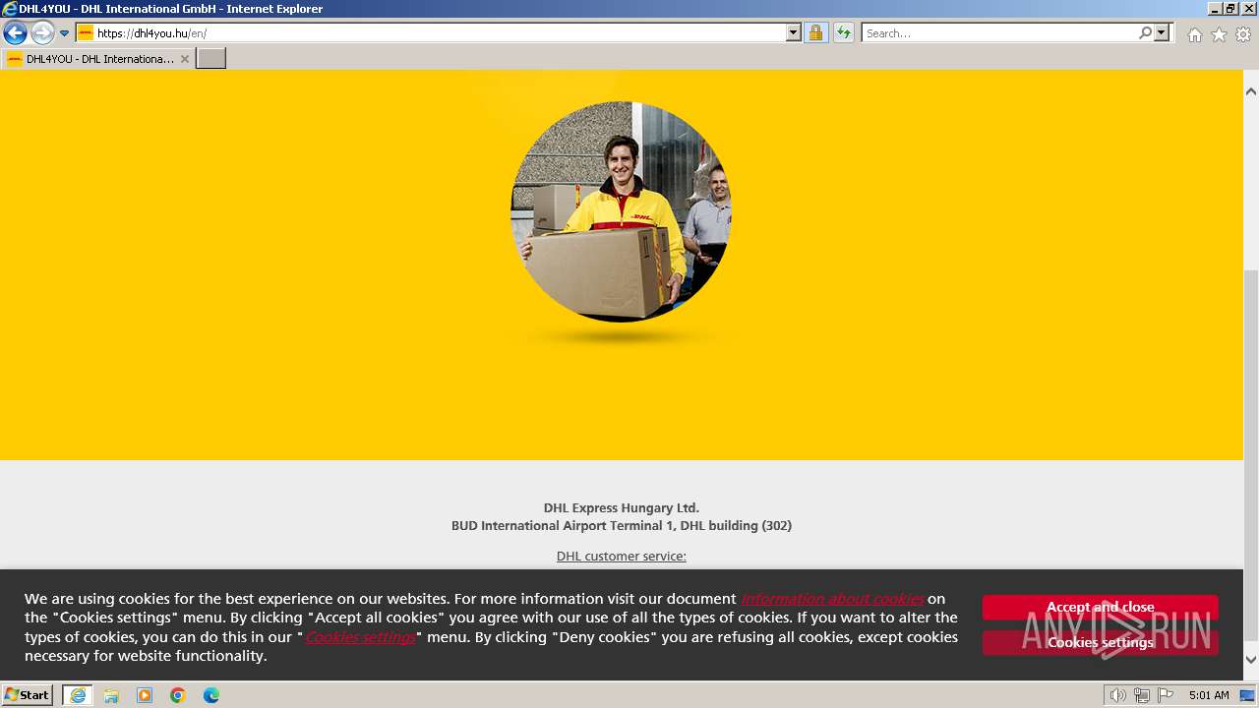Click the search magnifier icon
Image resolution: width=1259 pixels, height=708 pixels.
(x=1146, y=33)
